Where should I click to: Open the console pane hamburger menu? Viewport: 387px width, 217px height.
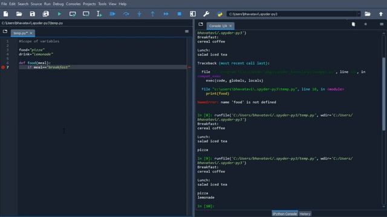[x=382, y=24]
